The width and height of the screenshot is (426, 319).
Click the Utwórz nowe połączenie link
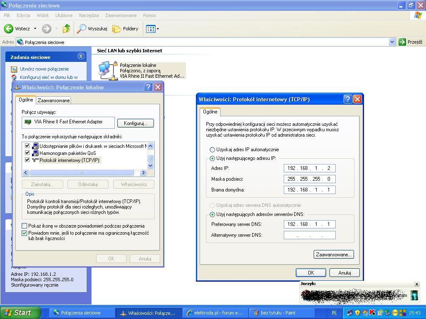click(44, 69)
